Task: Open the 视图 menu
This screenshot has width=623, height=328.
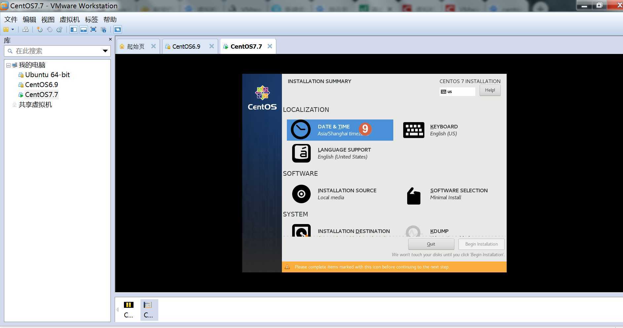Action: [x=48, y=20]
